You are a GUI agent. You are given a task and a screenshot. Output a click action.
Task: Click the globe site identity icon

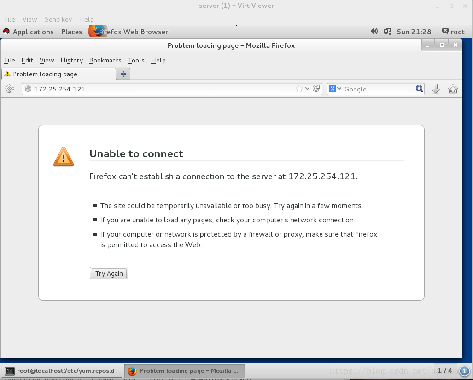coord(28,89)
